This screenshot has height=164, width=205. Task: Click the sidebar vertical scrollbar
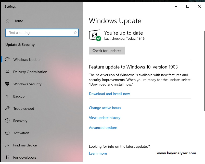click(x=82, y=96)
